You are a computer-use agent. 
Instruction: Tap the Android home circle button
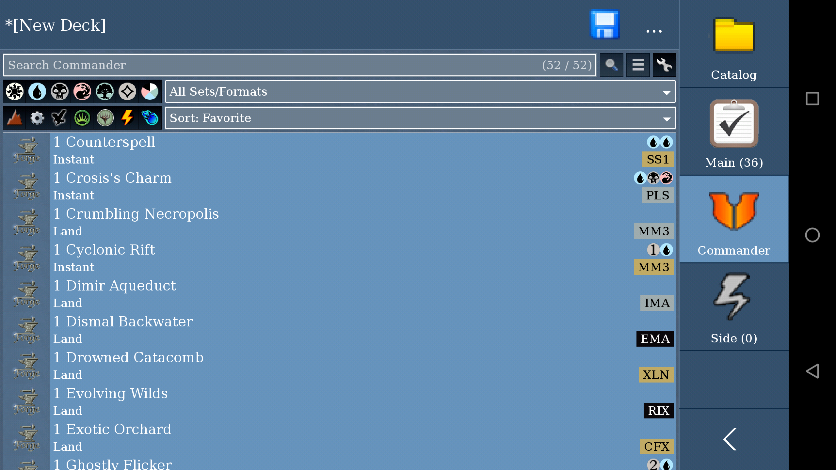coord(812,235)
